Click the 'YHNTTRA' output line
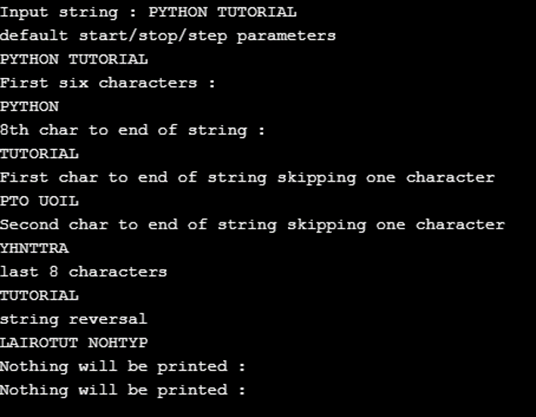Screen dimensions: 536x417 (x=35, y=248)
